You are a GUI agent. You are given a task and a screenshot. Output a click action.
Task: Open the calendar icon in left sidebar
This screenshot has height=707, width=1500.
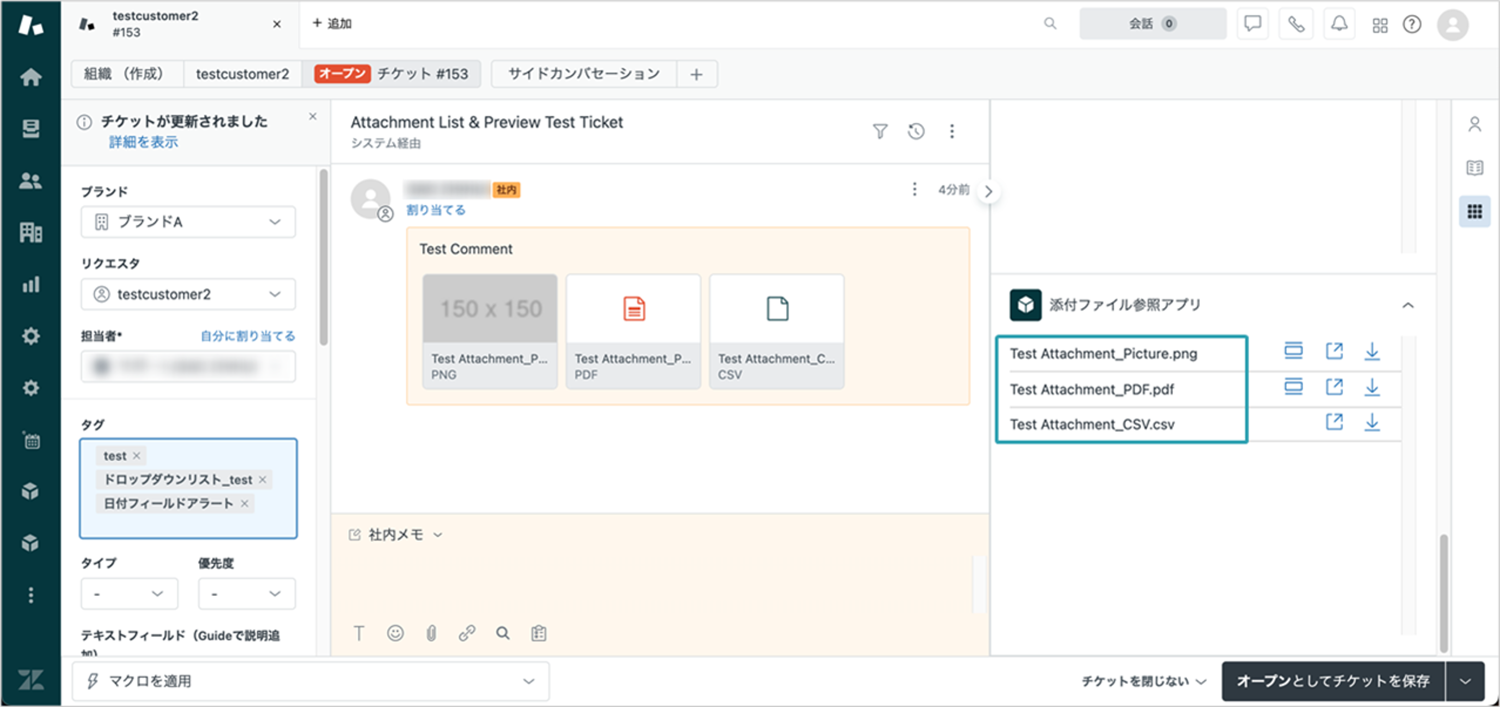31,440
